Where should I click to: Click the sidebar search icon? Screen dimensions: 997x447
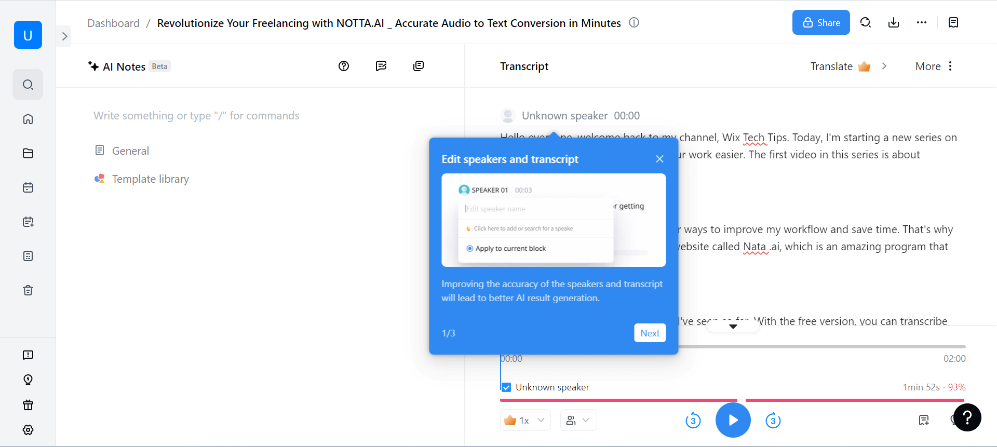(28, 85)
